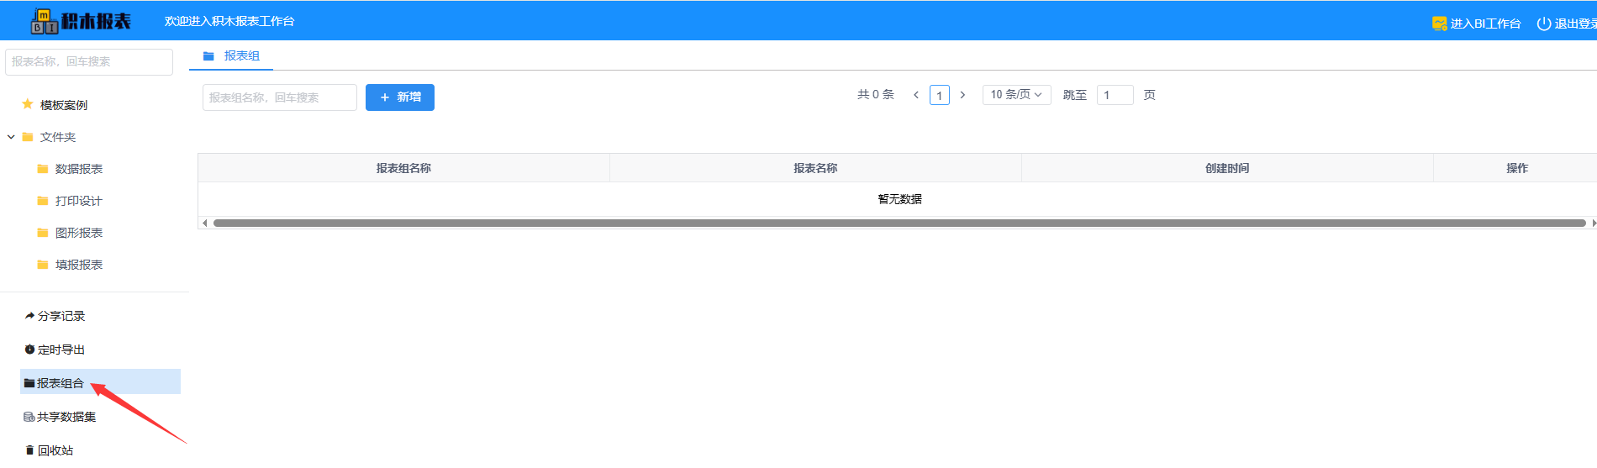Click the clock icon for 定时导出
The width and height of the screenshot is (1597, 468).
29,350
